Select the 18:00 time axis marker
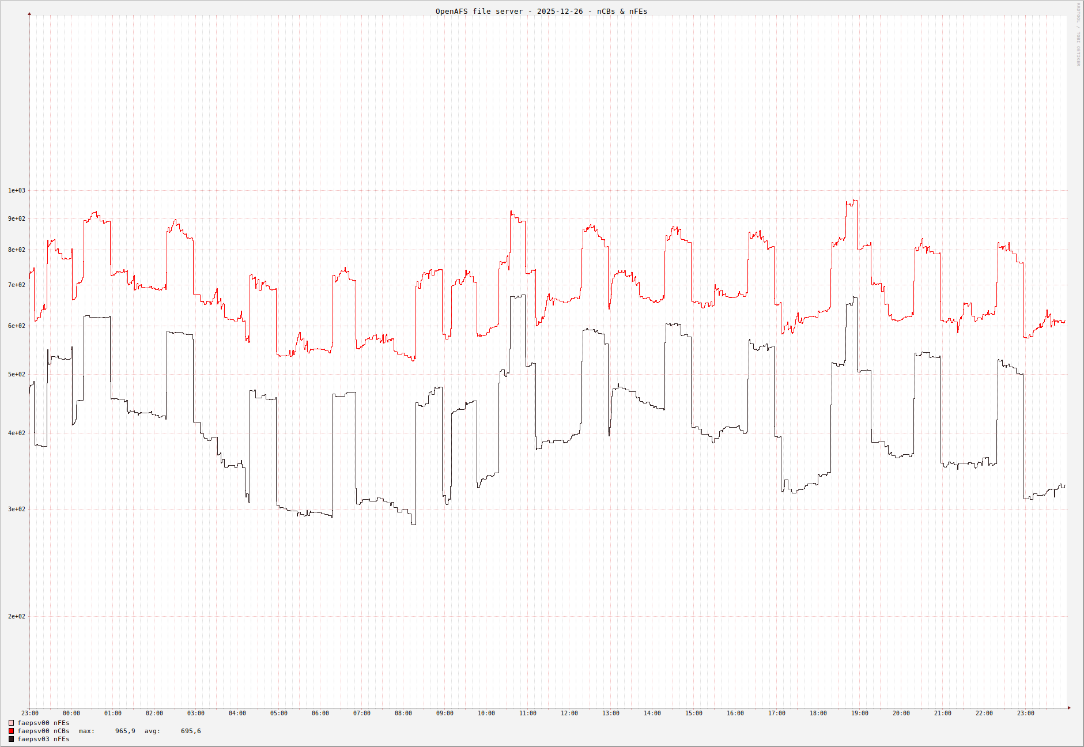 [818, 714]
